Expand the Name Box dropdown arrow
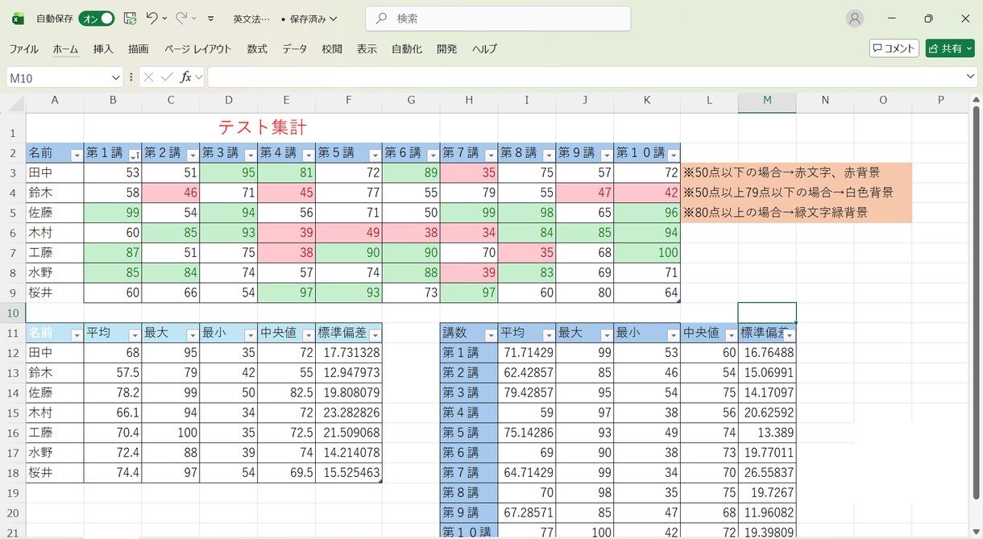This screenshot has width=983, height=539. click(115, 77)
